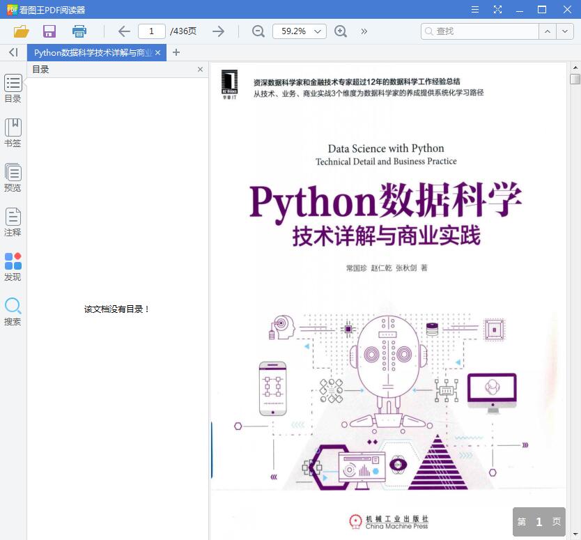The image size is (581, 540).
Task: Find previous match with up arrow
Action: tap(548, 31)
